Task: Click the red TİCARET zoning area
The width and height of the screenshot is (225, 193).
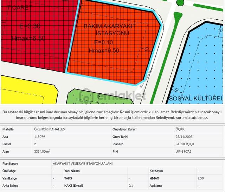Action: (x=37, y=34)
